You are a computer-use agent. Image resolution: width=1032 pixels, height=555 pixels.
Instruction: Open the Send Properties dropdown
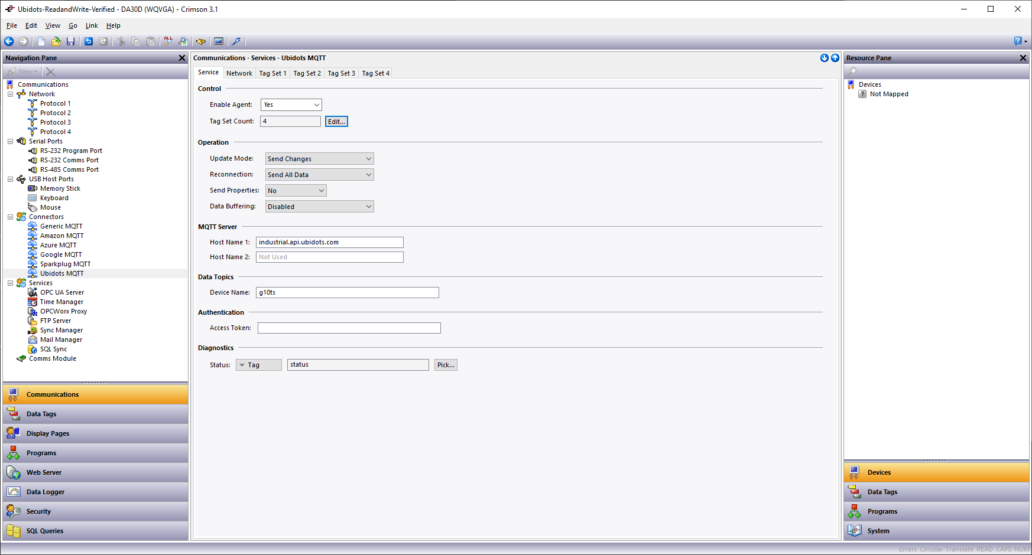point(296,191)
